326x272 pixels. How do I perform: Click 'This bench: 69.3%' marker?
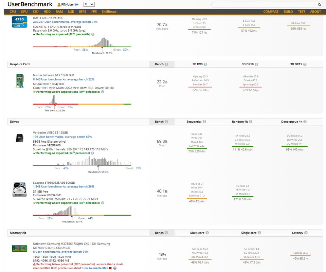click(98, 172)
